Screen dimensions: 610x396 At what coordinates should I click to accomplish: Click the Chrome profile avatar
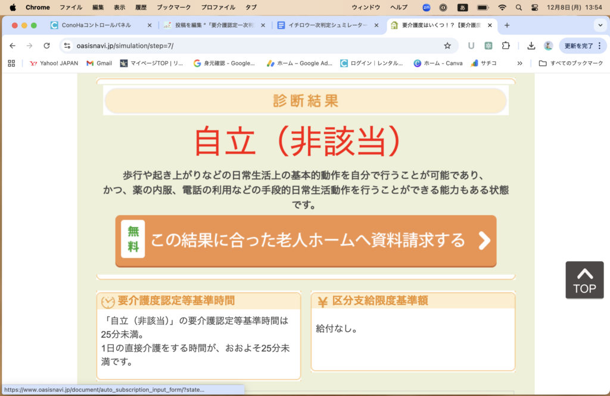coord(548,46)
